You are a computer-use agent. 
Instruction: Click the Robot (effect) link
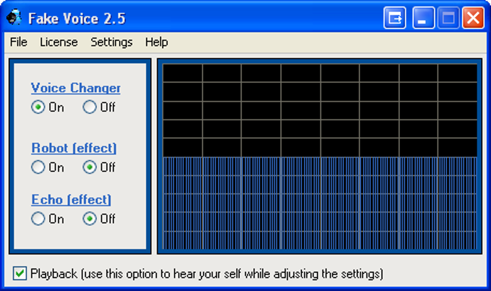74,148
